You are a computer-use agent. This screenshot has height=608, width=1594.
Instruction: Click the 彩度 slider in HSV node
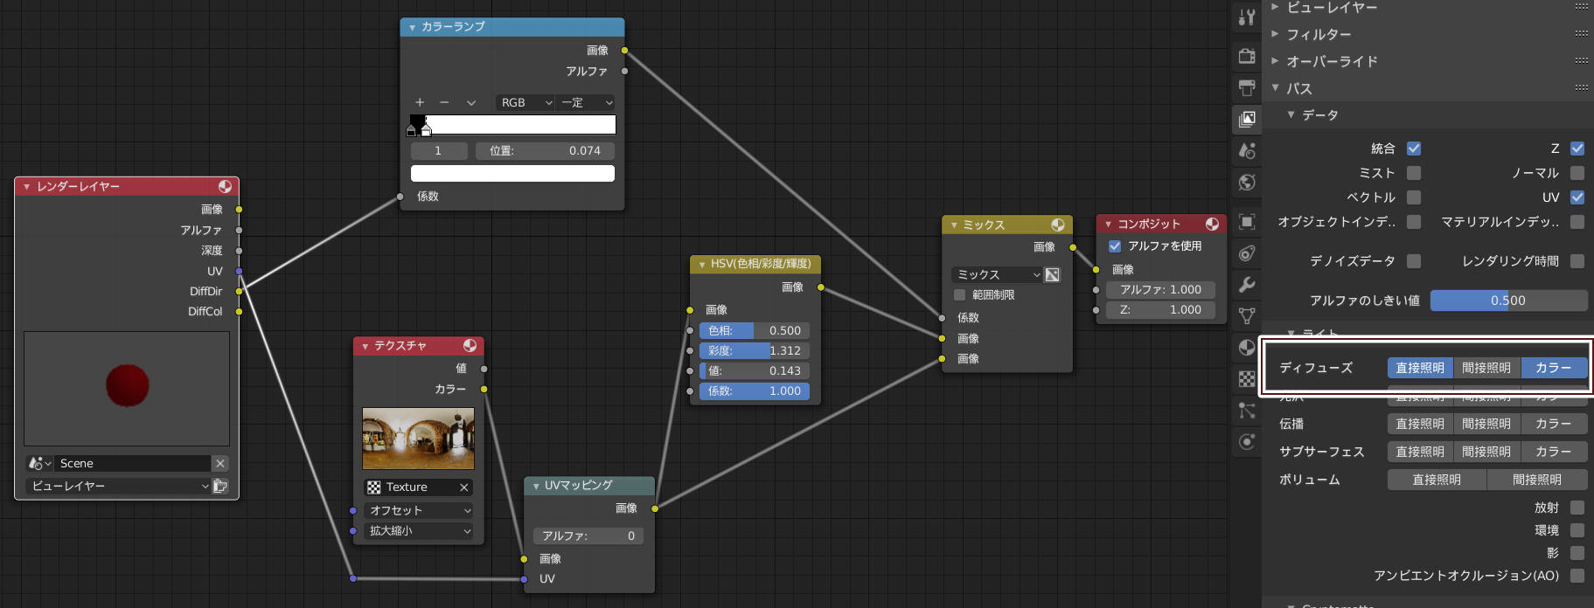[x=755, y=350]
